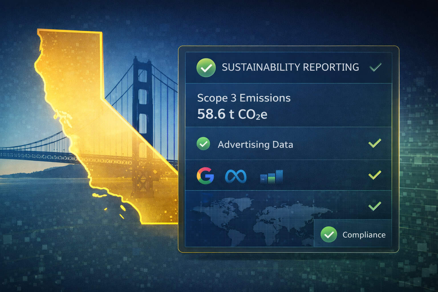Click the 58.6 t CO2e emissions value
The width and height of the screenshot is (438, 292).
232,115
